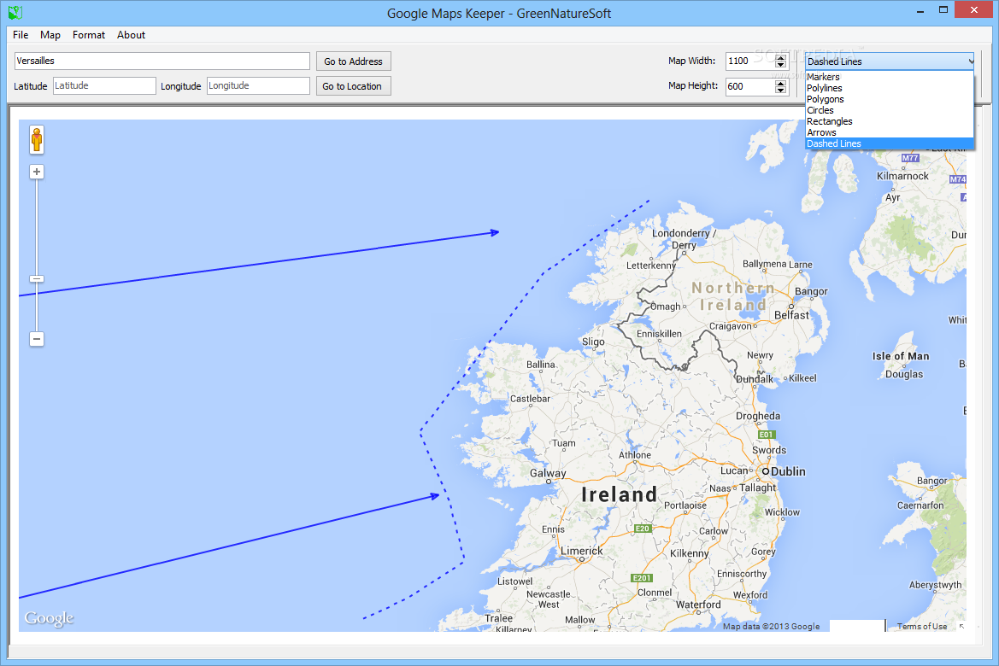This screenshot has width=999, height=666.
Task: Click the Northern Ireland region label
Action: tap(732, 296)
